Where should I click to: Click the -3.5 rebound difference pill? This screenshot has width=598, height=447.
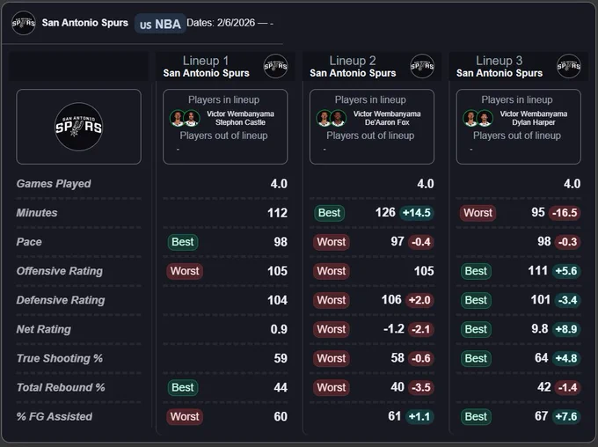[x=421, y=387]
